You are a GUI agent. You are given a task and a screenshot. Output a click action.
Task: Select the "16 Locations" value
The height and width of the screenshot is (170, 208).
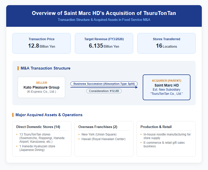(x=166, y=46)
